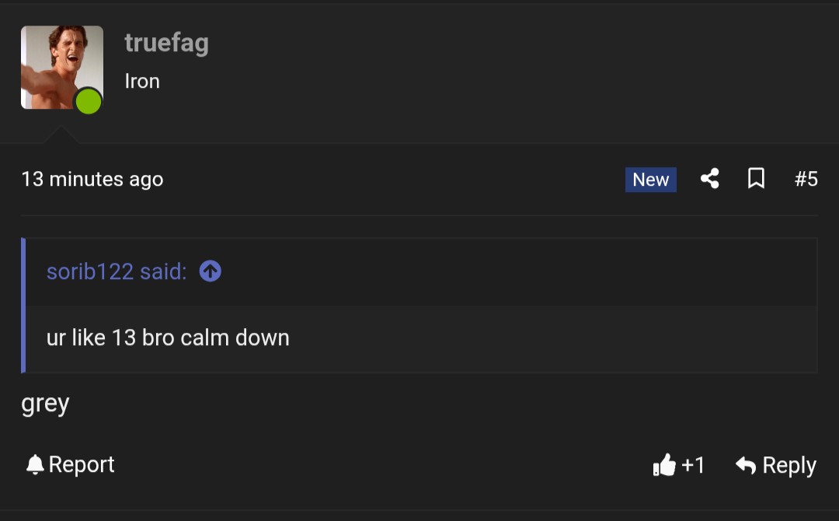Viewport: 839px width, 521px height.
Task: Jump to sorib122's original post via the arrow icon
Action: (x=211, y=271)
